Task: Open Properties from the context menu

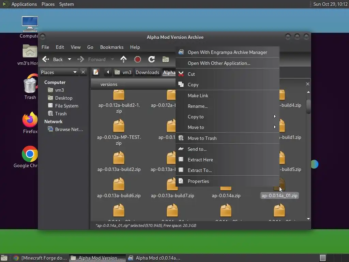Action: click(227, 181)
